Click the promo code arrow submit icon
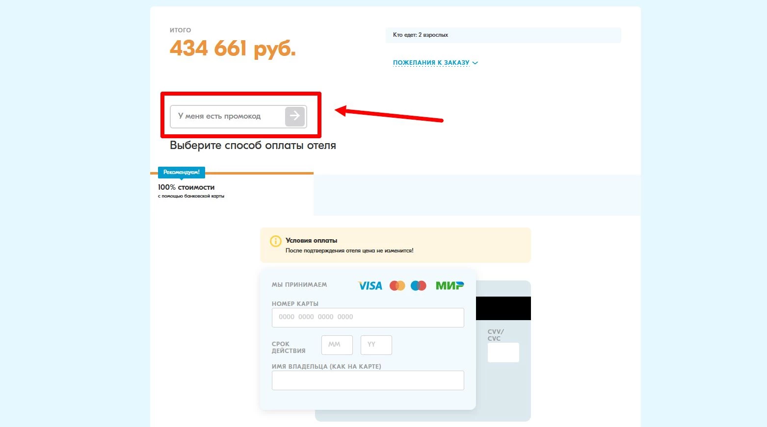 (295, 116)
